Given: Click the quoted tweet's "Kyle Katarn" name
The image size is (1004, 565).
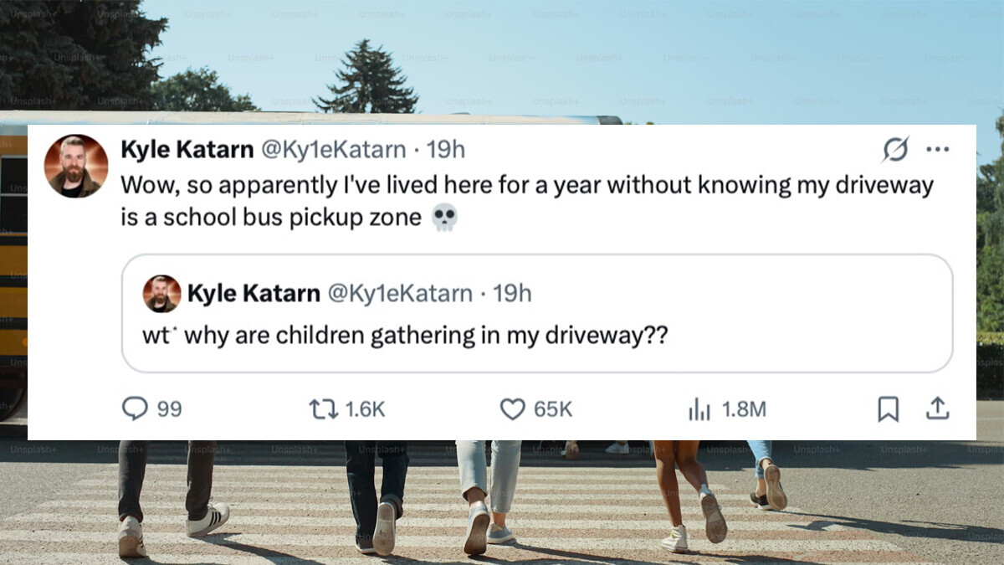Looking at the screenshot, I should 254,293.
